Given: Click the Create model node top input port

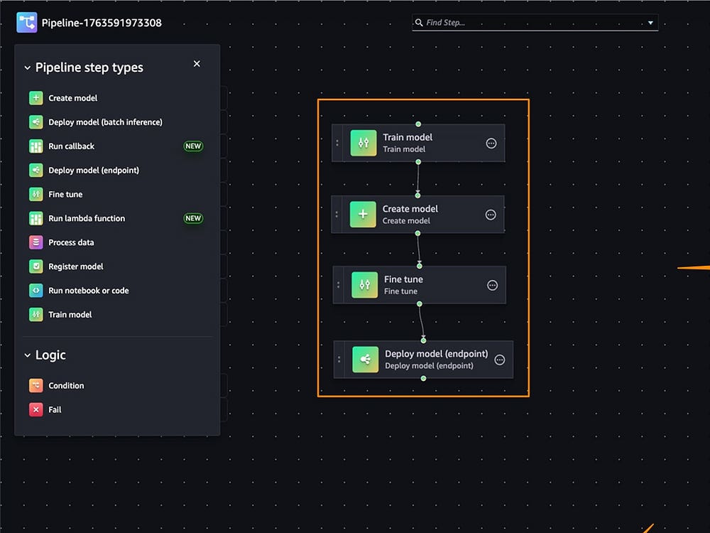Looking at the screenshot, I should 418,195.
